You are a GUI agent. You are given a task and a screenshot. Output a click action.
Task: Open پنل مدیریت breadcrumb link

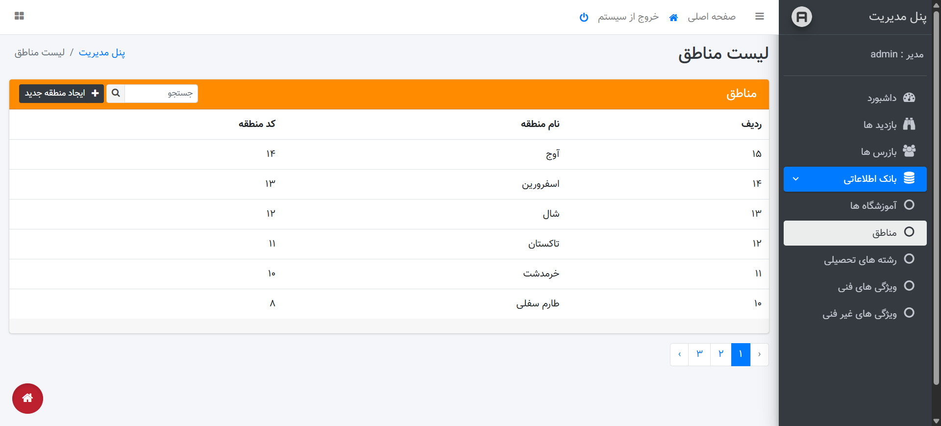pos(102,52)
